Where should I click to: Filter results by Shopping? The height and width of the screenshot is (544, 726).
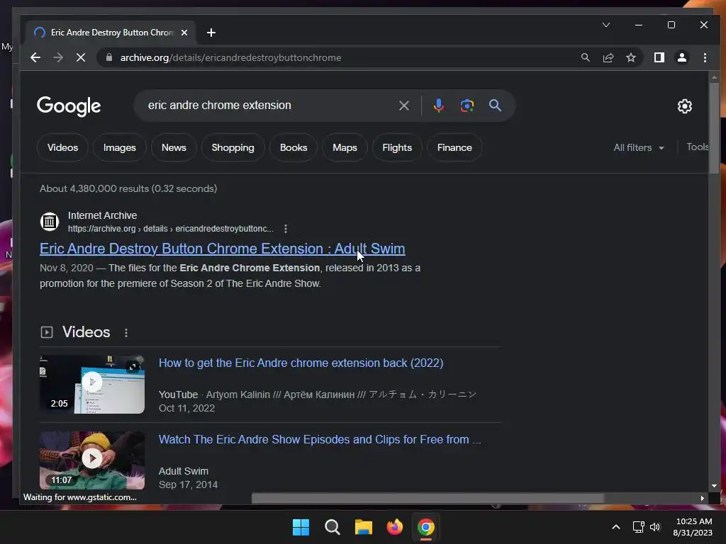click(233, 147)
